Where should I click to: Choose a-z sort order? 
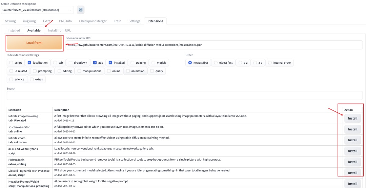pyautogui.click(x=240, y=63)
